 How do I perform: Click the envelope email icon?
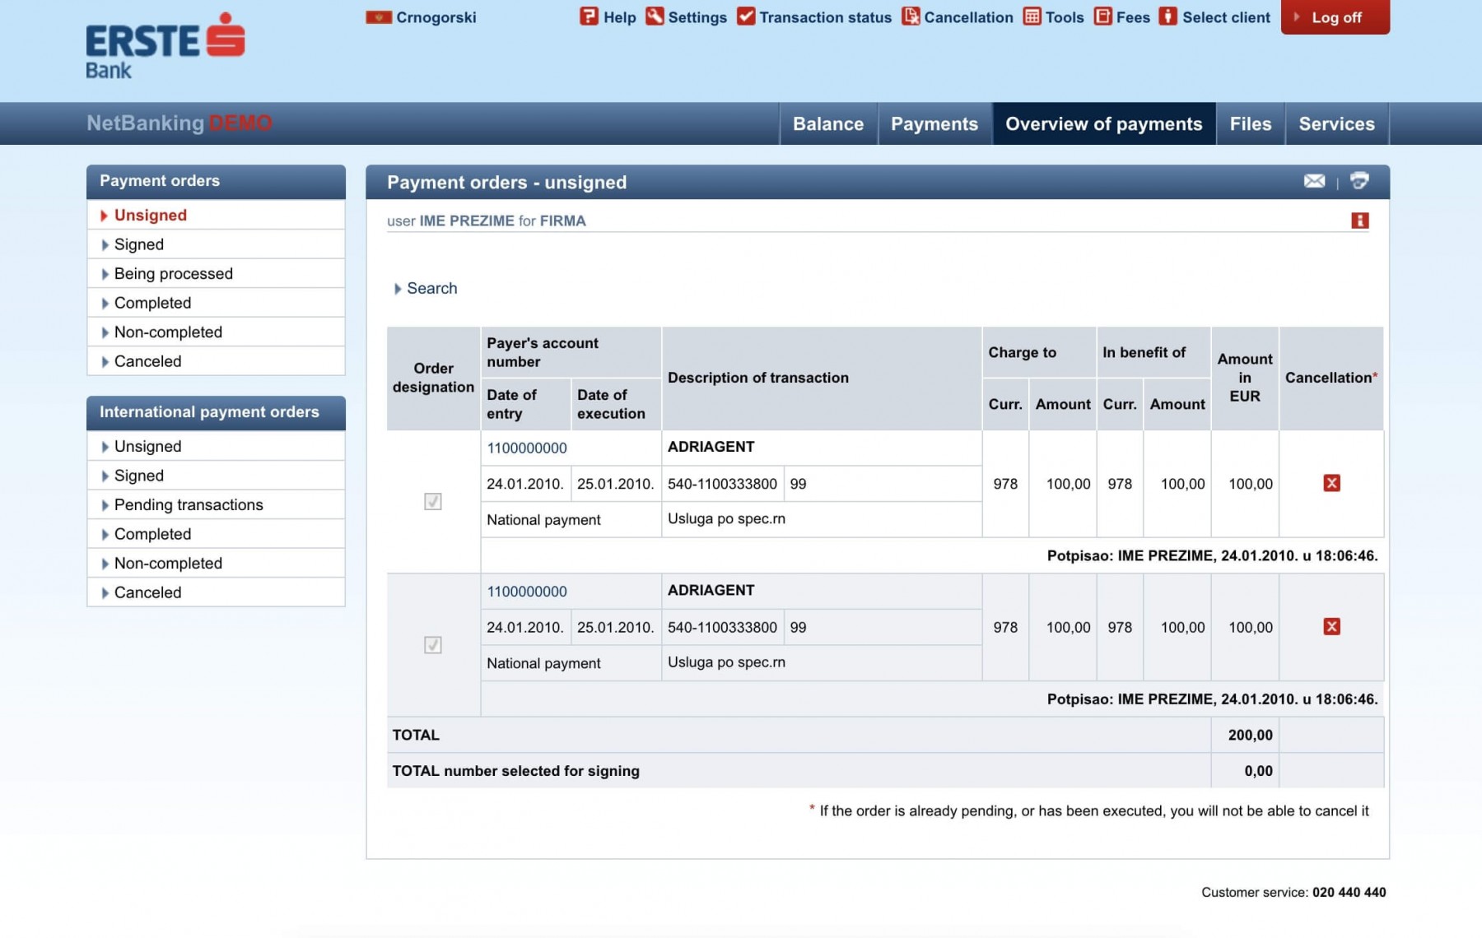coord(1314,181)
